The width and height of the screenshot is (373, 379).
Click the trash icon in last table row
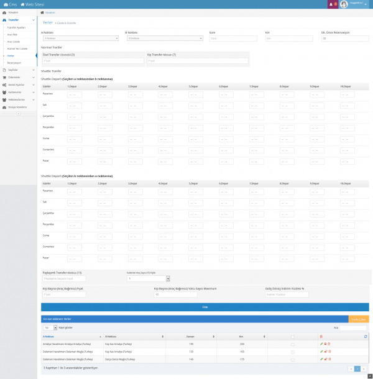(x=329, y=358)
